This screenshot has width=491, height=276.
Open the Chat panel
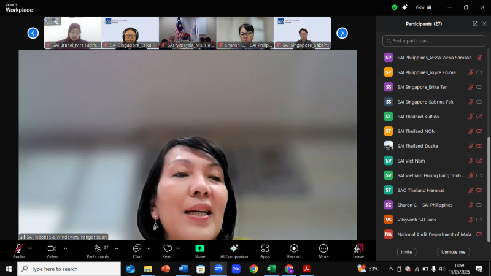pyautogui.click(x=137, y=250)
